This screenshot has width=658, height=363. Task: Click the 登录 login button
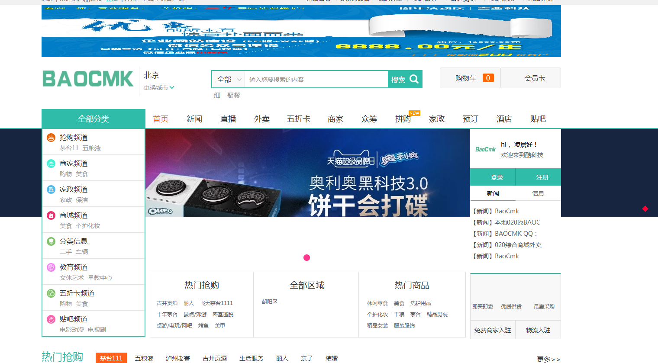click(x=497, y=177)
